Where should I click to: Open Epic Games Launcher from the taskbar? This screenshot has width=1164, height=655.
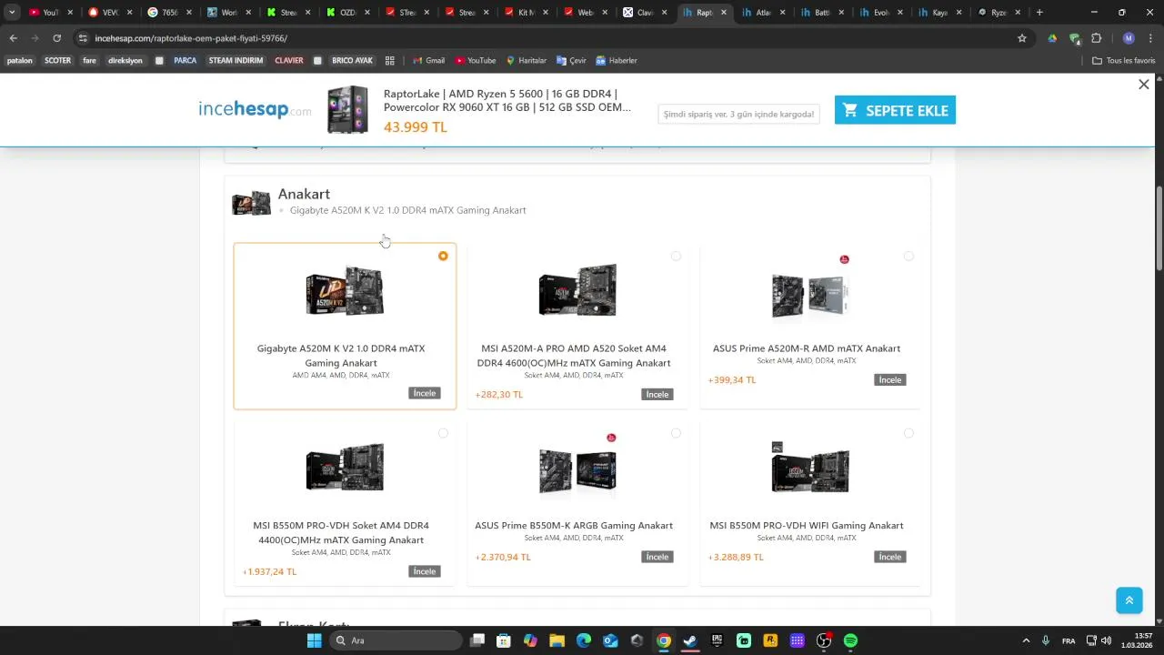(717, 640)
